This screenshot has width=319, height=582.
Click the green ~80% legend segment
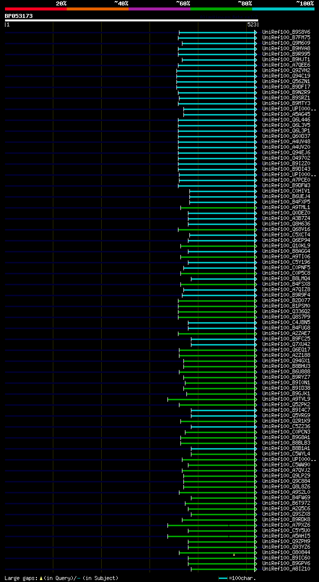point(221,8)
